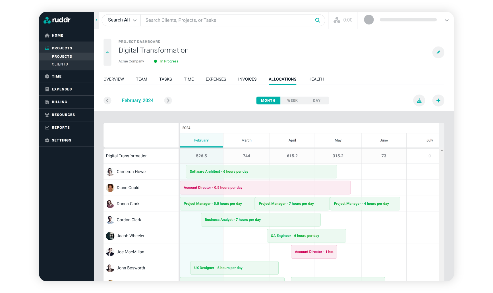Download allocations using the export icon
This screenshot has height=293, width=493.
click(419, 100)
